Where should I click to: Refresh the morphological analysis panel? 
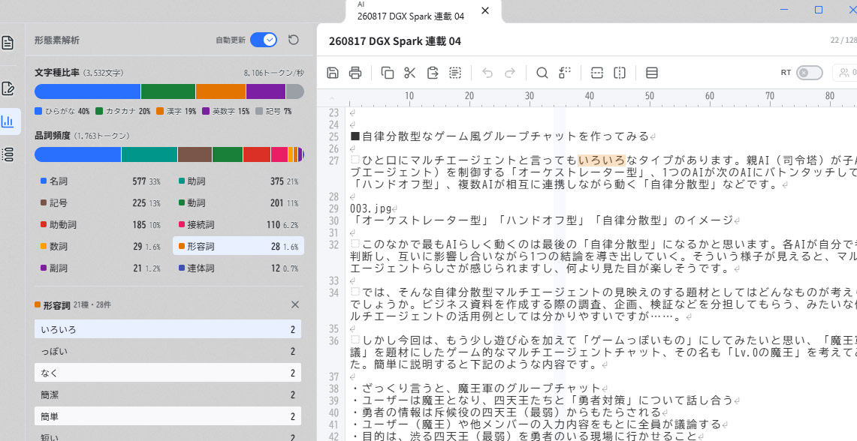294,40
